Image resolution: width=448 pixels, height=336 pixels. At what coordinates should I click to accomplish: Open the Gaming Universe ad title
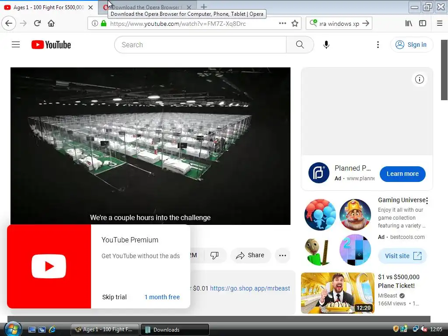(402, 200)
